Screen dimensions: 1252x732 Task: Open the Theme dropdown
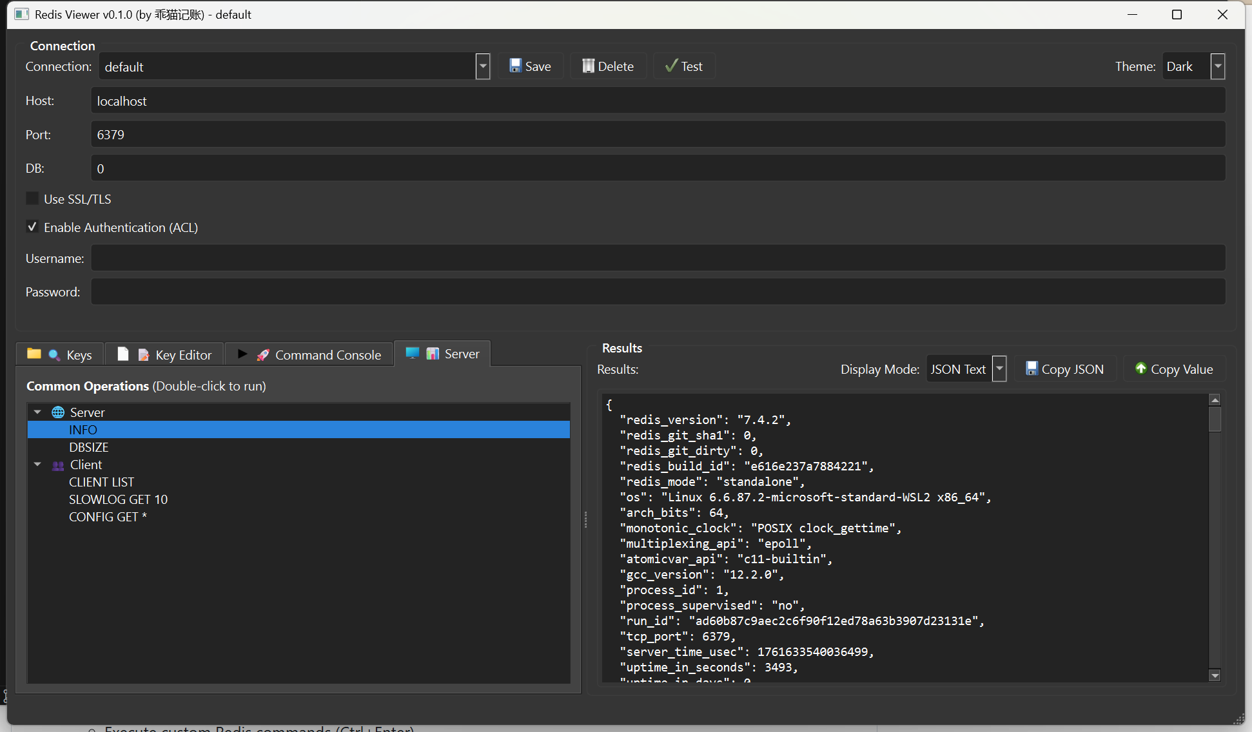(1218, 66)
